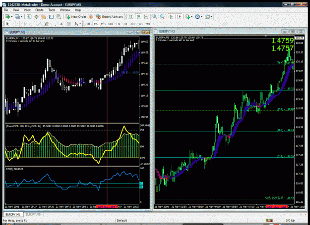Select the Trendline drawing tool
The width and height of the screenshot is (310, 225).
coord(39,24)
